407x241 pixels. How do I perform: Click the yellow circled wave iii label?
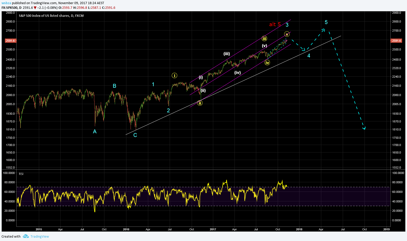(x=264, y=39)
